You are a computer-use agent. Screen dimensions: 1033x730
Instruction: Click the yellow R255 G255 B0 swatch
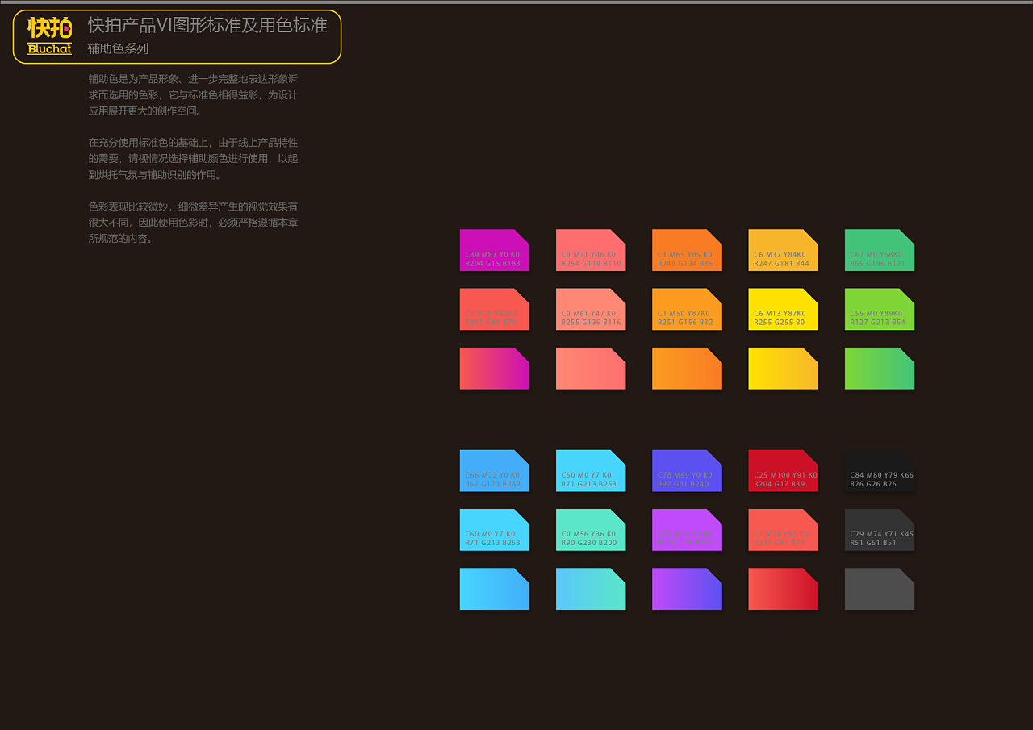783,309
